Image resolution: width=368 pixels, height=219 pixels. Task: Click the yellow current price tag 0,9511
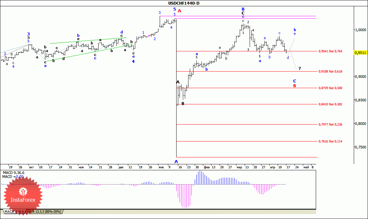[x=360, y=53]
